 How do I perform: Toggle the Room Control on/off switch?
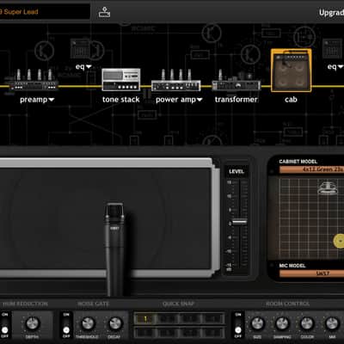[238, 325]
